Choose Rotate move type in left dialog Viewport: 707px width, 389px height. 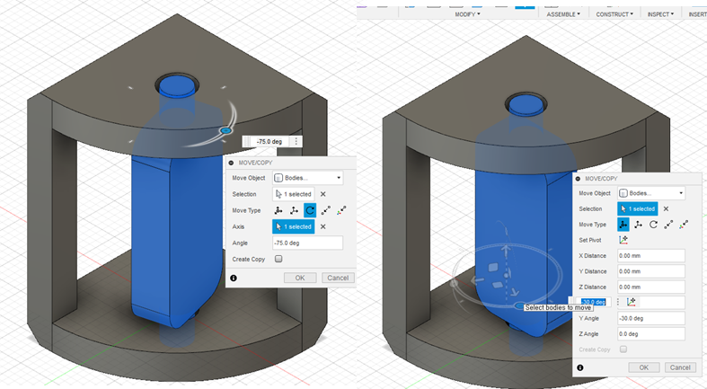pos(310,210)
